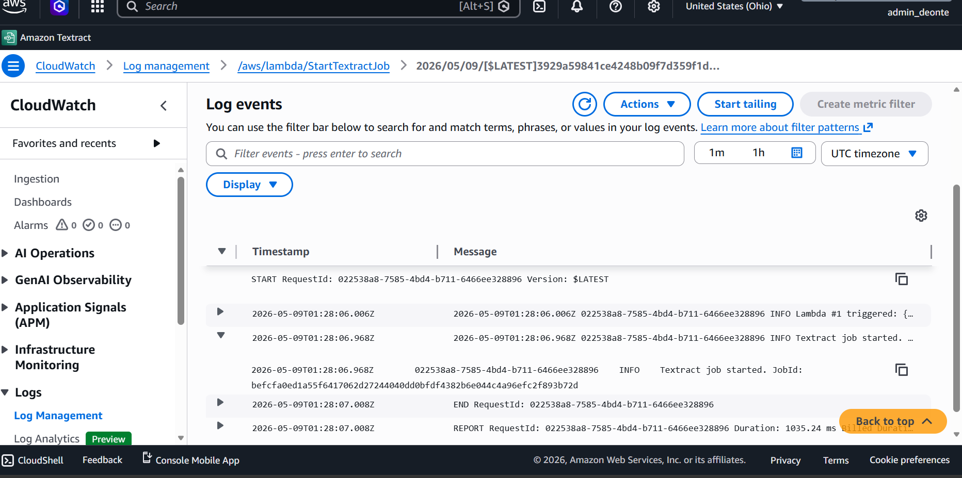Screen dimensions: 962x478
Task: Open log table preferences gear icon
Action: [921, 216]
